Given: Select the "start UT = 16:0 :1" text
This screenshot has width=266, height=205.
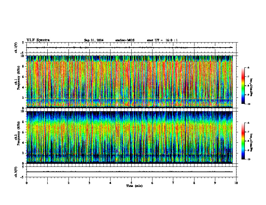Looking at the screenshot, I should coord(162,40).
